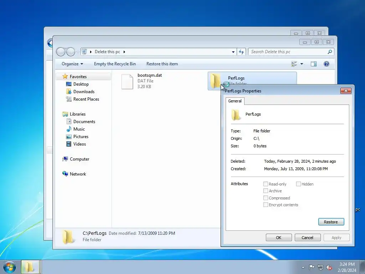Open the Libraries node
Viewport: 365px width, 274px height.
tap(77, 114)
